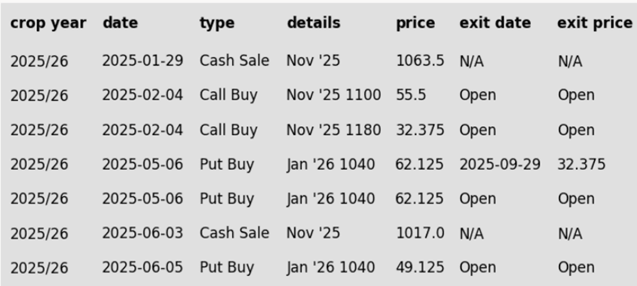Click the 'Nov '25 1100' details cell
Screen dimensions: 637x286
(333, 96)
